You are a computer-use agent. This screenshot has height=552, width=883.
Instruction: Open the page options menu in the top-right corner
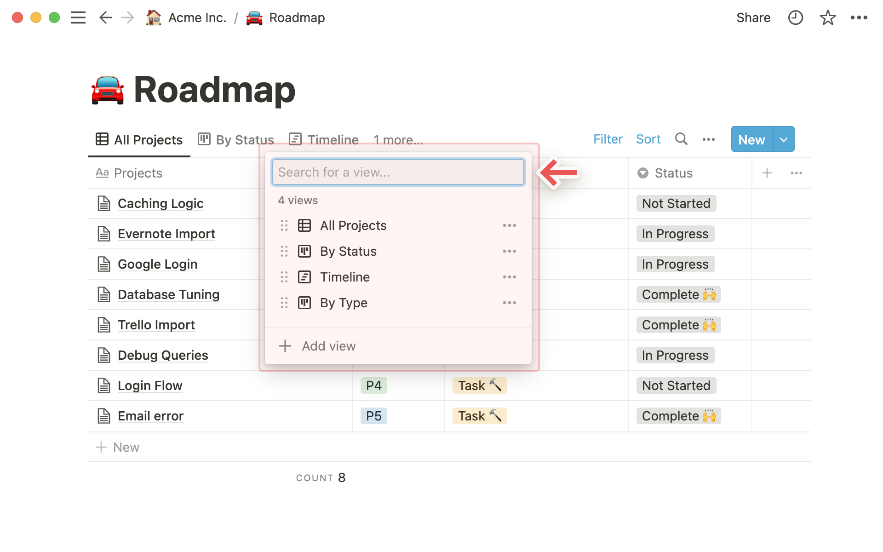(859, 18)
